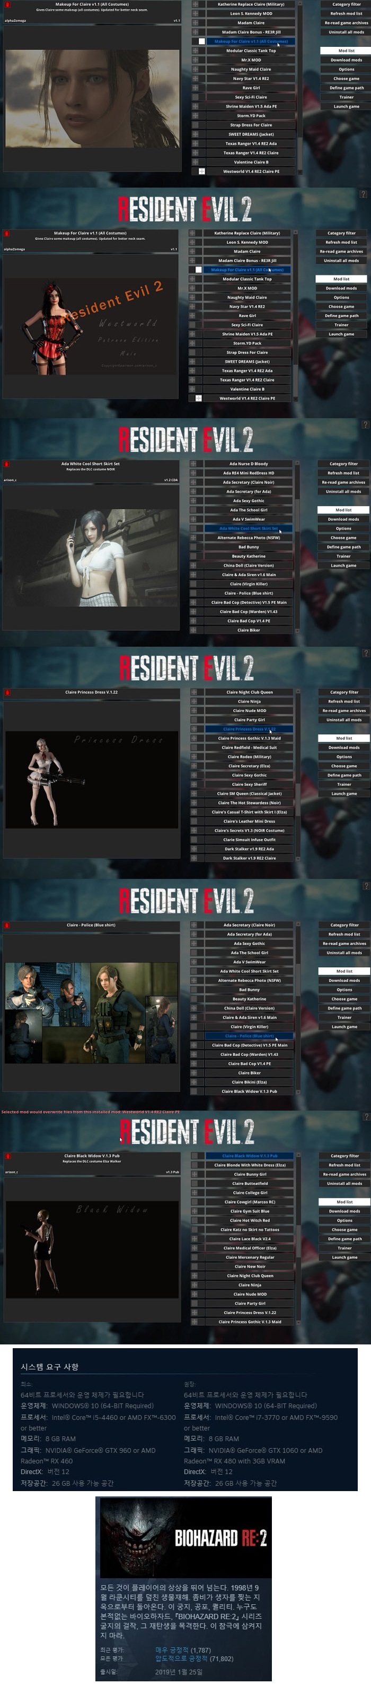The image size is (371, 1684).
Task: Select Claire's Casual T-Shirt with Skirt I (Elza)
Action: [249, 812]
